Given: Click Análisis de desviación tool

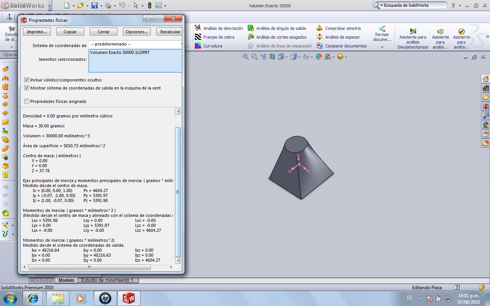Looking at the screenshot, I should pos(219,28).
